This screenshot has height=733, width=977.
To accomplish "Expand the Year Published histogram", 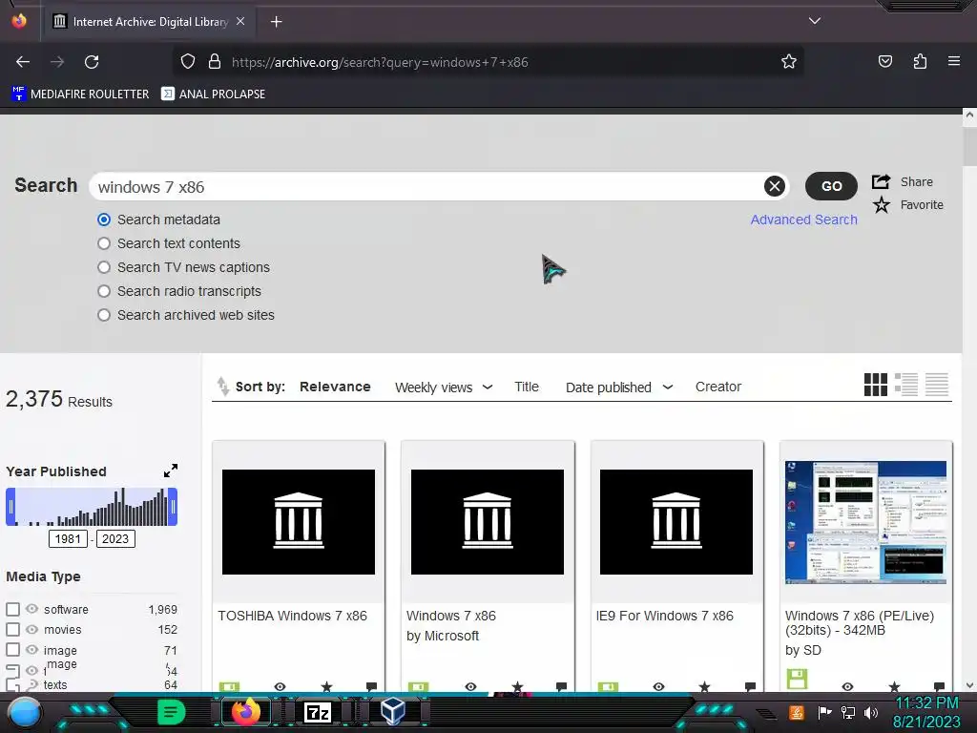I will (171, 471).
